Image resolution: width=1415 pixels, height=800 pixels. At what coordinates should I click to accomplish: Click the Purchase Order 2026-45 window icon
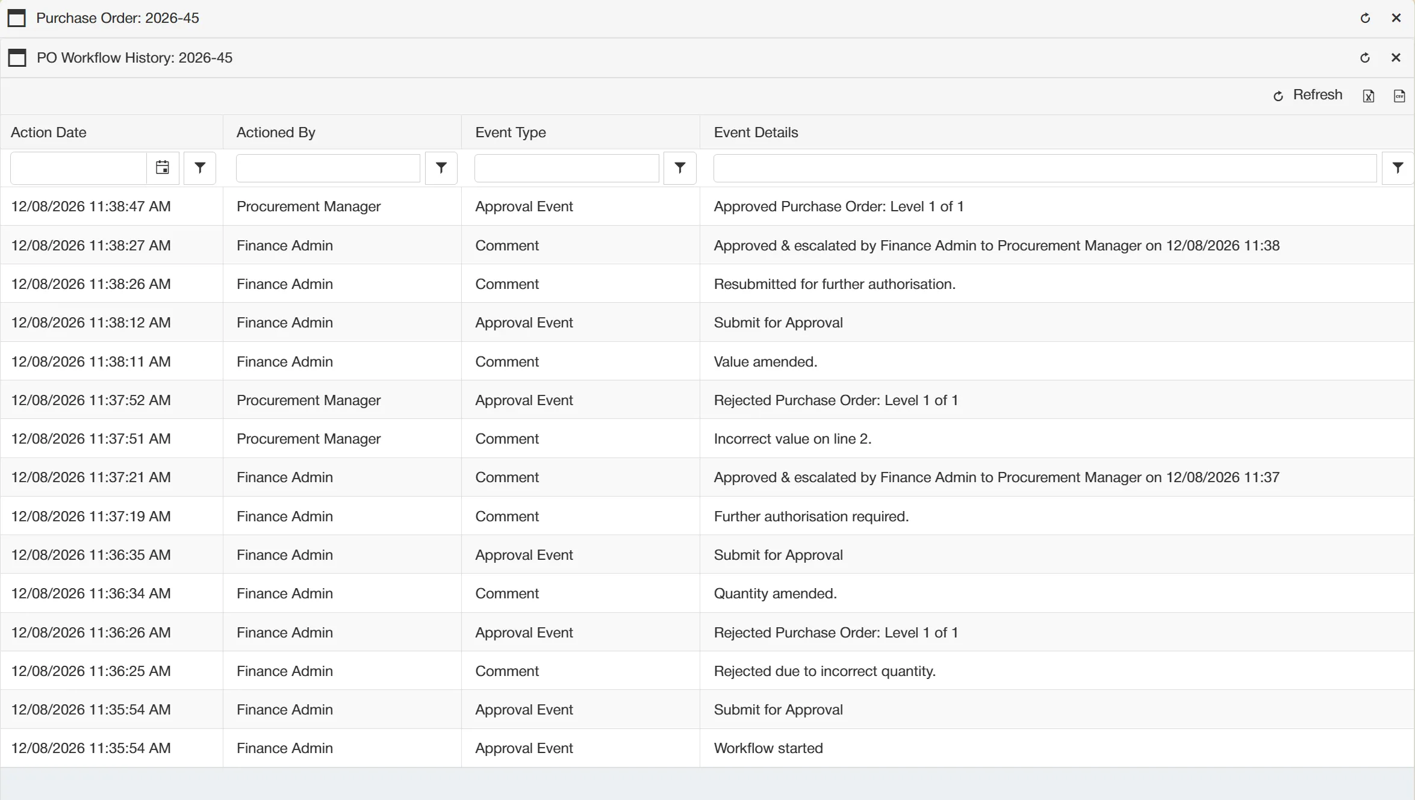[x=17, y=18]
